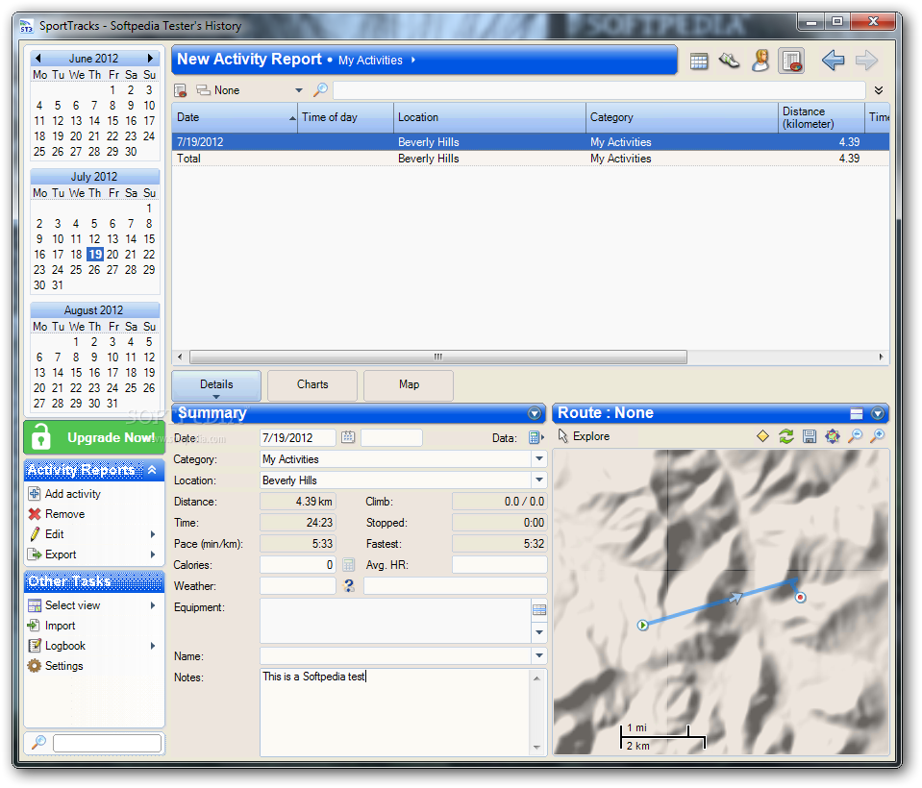The image size is (922, 788).
Task: Expand the Name combo box
Action: (x=539, y=655)
